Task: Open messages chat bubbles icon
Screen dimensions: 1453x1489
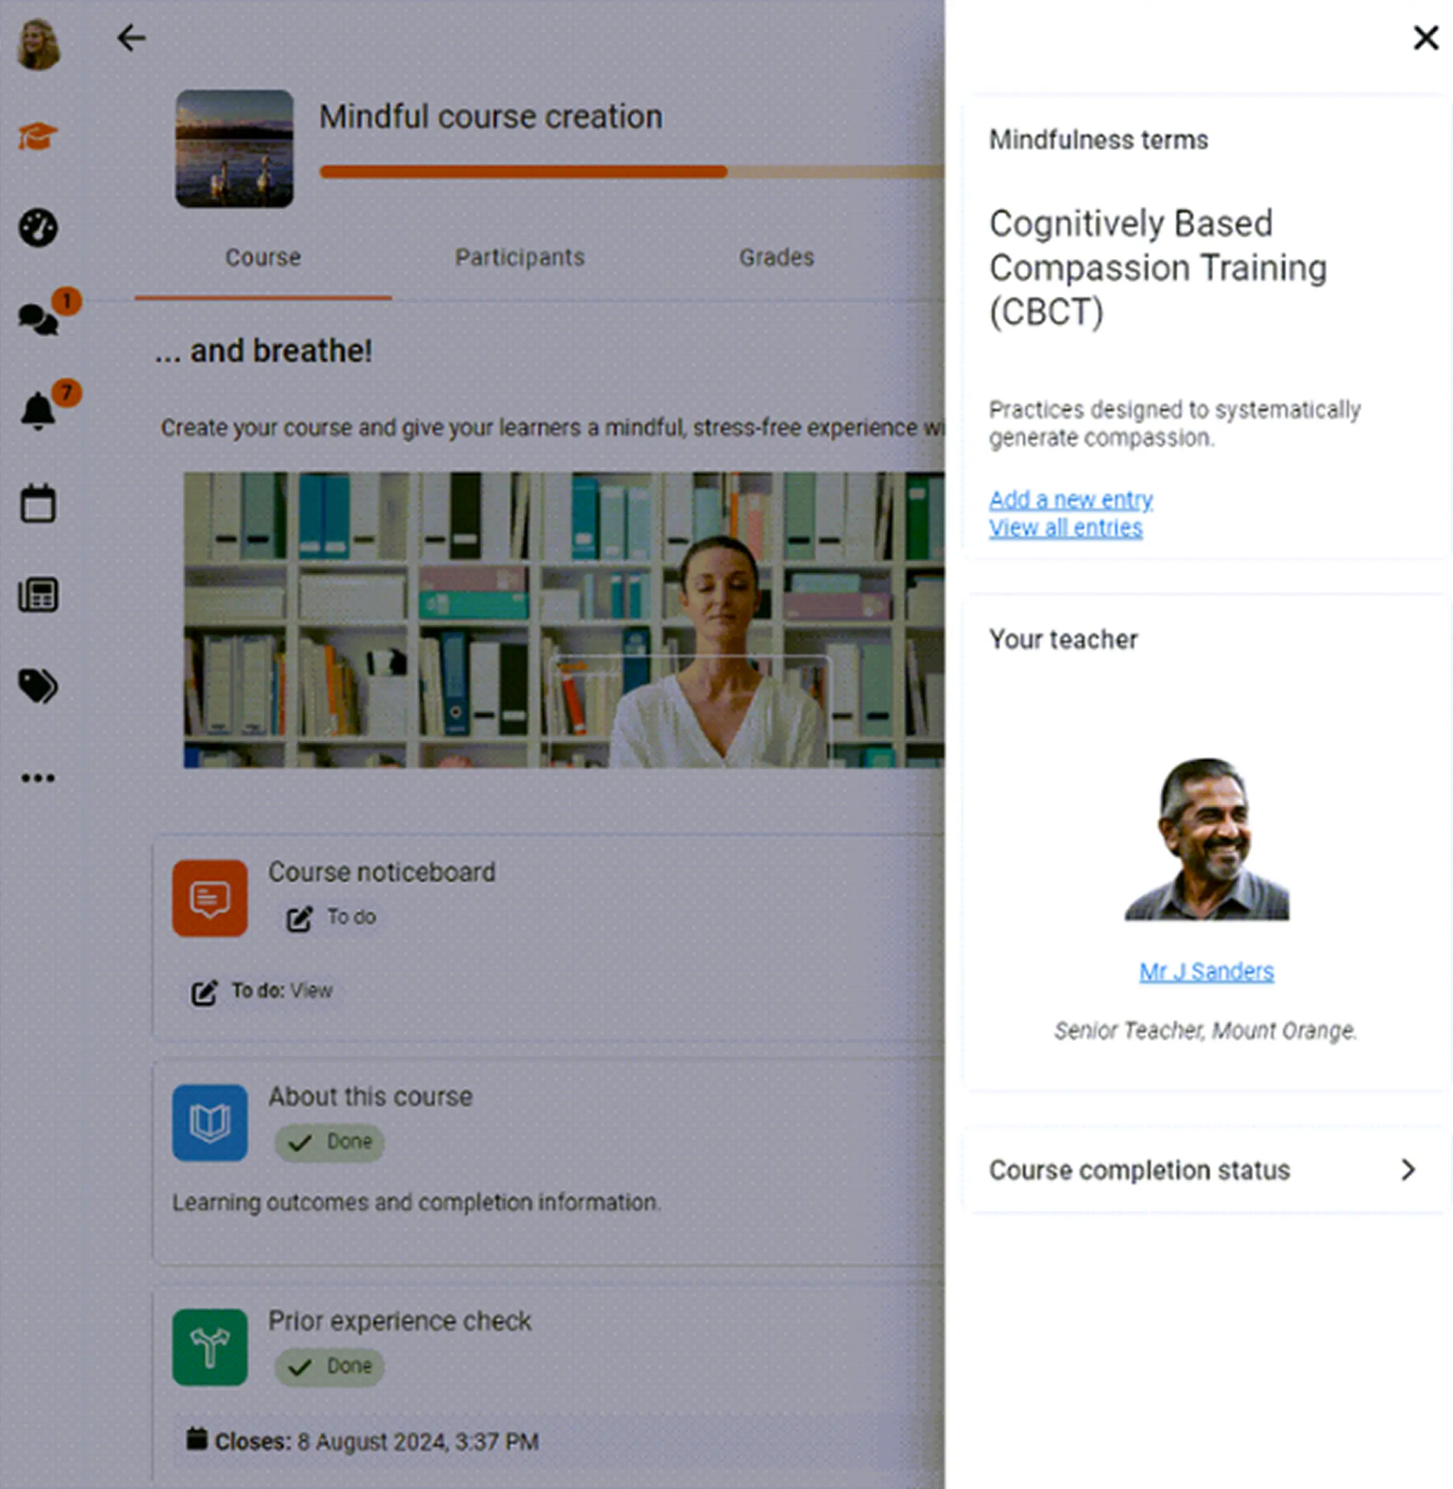Action: tap(37, 318)
